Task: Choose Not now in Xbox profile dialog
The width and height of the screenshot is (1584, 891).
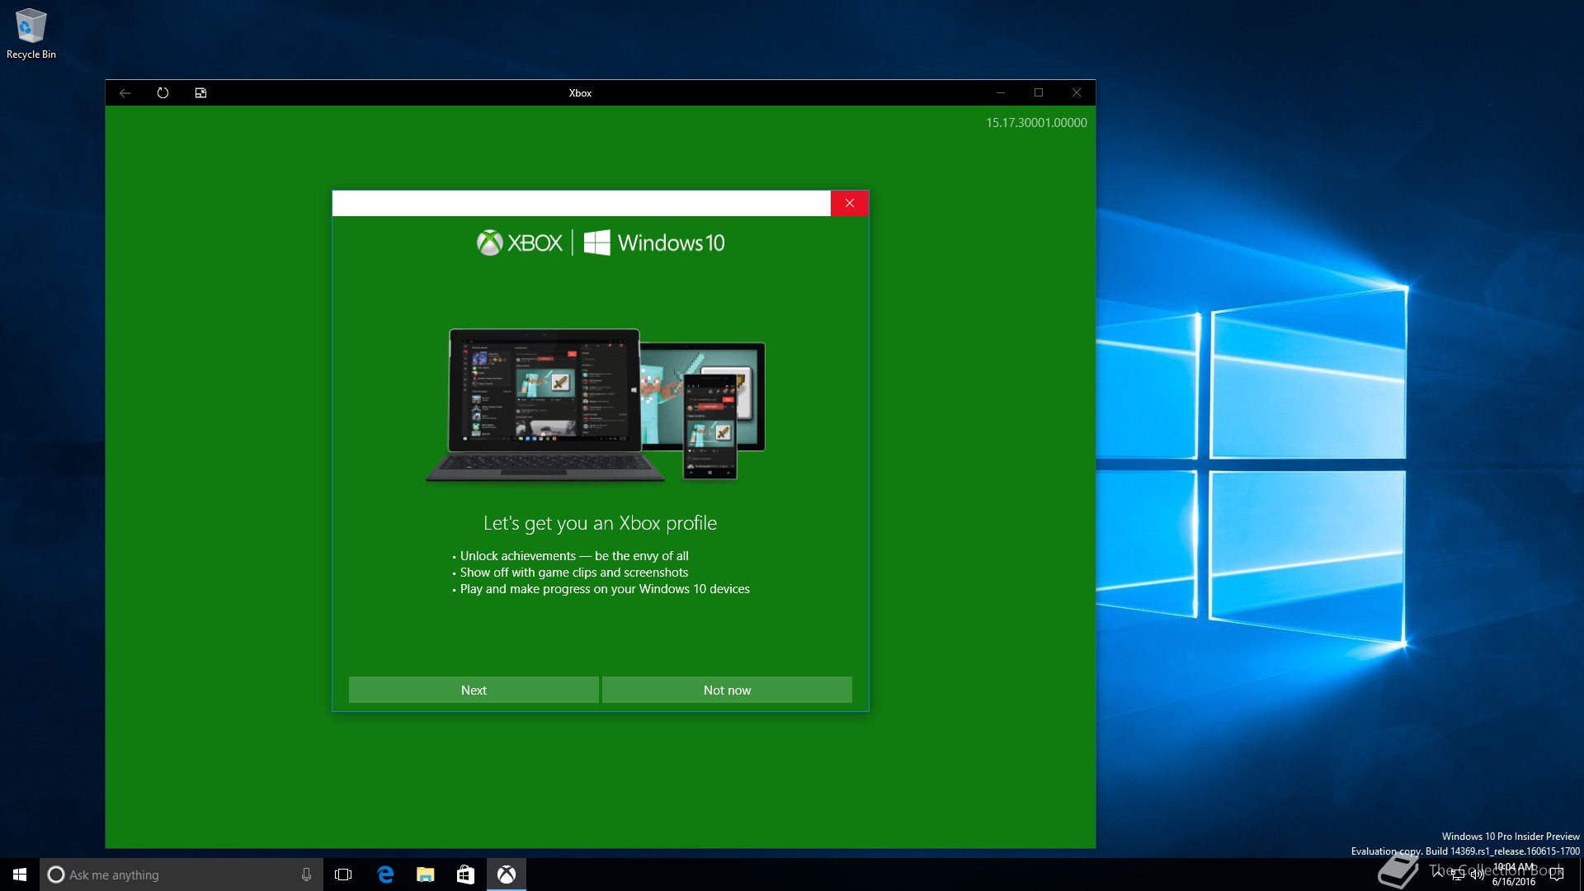Action: click(727, 690)
